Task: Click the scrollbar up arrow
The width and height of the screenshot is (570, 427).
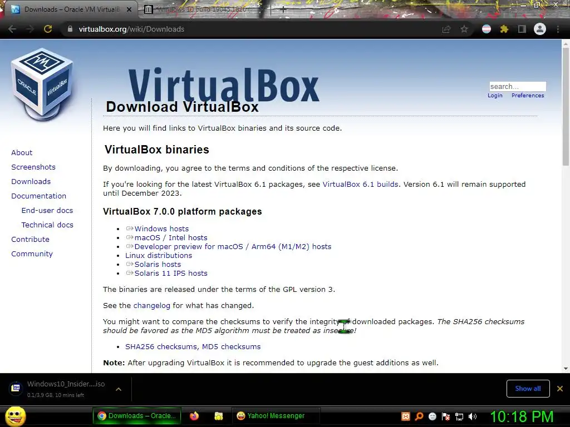Action: pyautogui.click(x=566, y=43)
